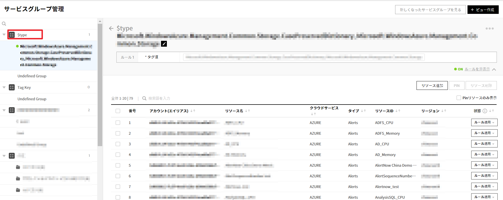Sort by リソースID column arrows
Viewport: 503px width, 200px height.
tap(398, 111)
